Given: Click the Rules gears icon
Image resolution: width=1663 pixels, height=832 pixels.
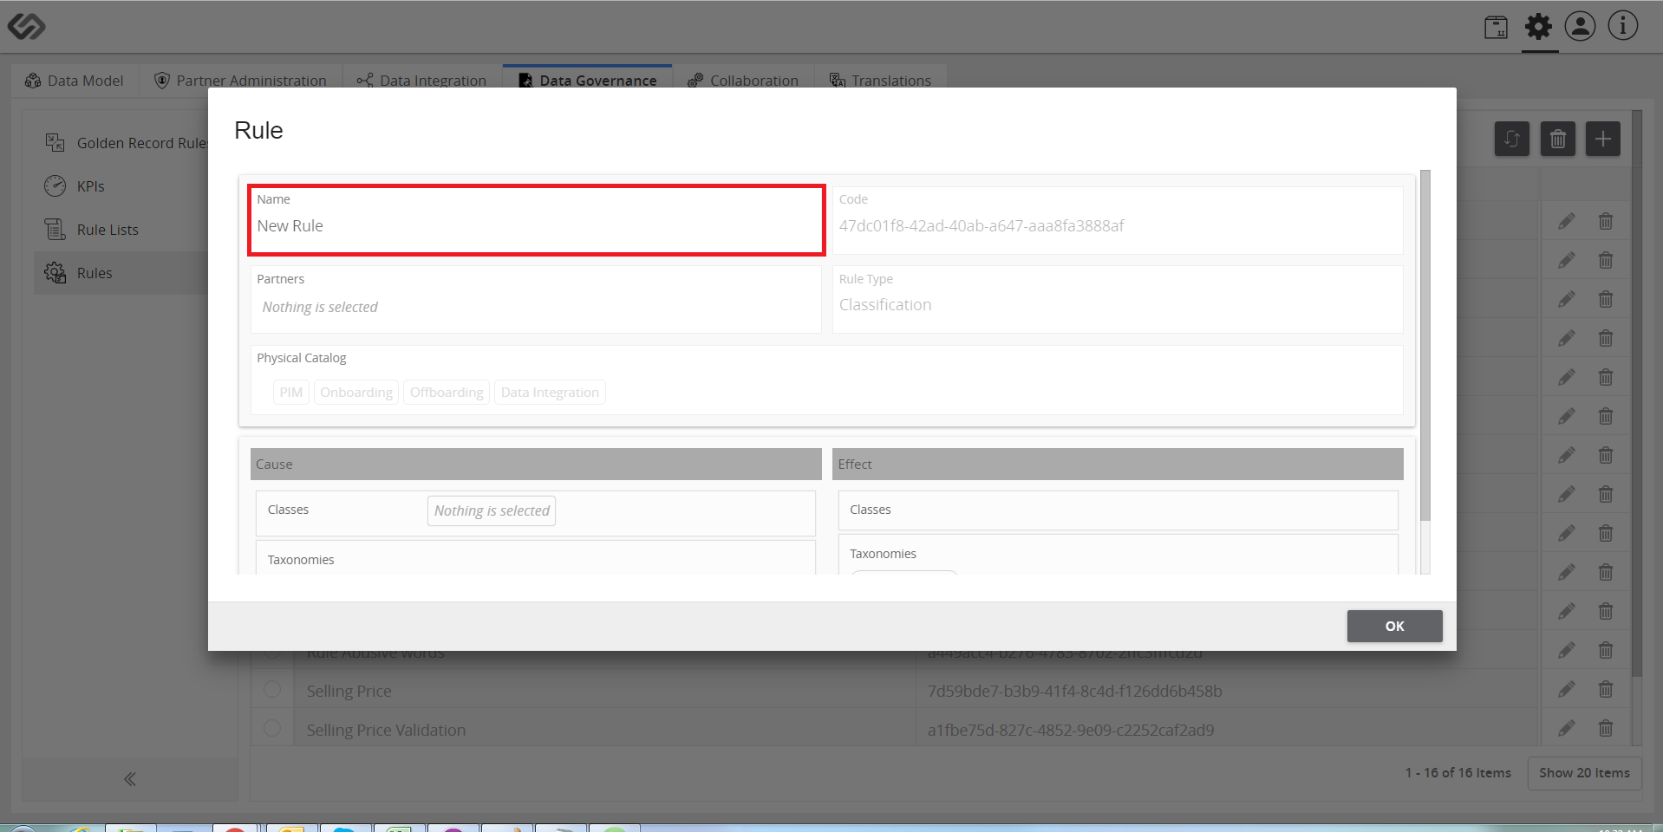Looking at the screenshot, I should coord(55,272).
